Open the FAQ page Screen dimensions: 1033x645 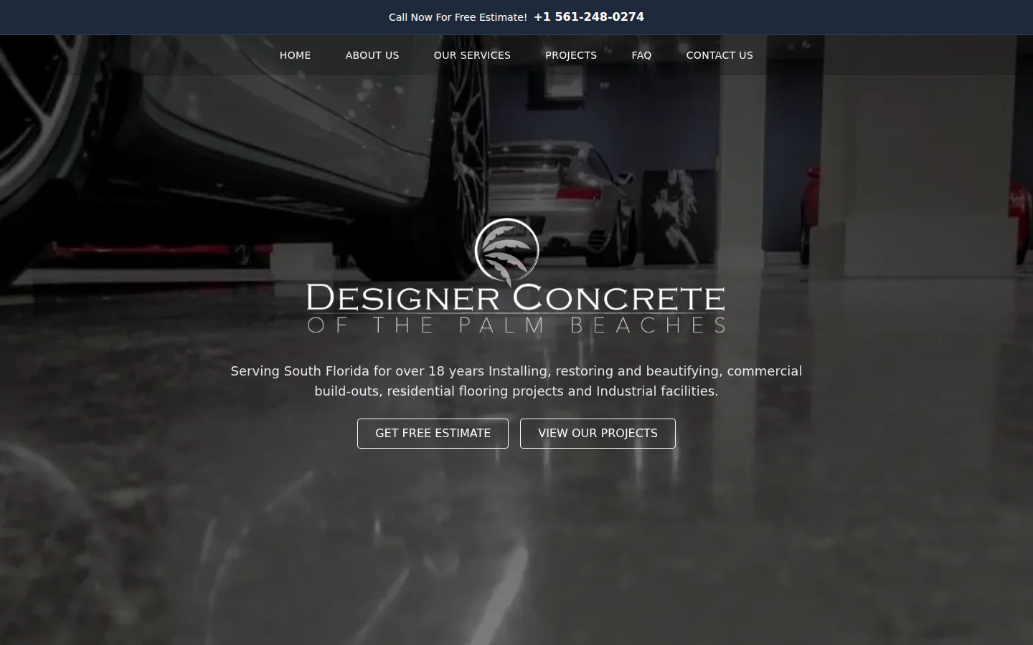641,55
